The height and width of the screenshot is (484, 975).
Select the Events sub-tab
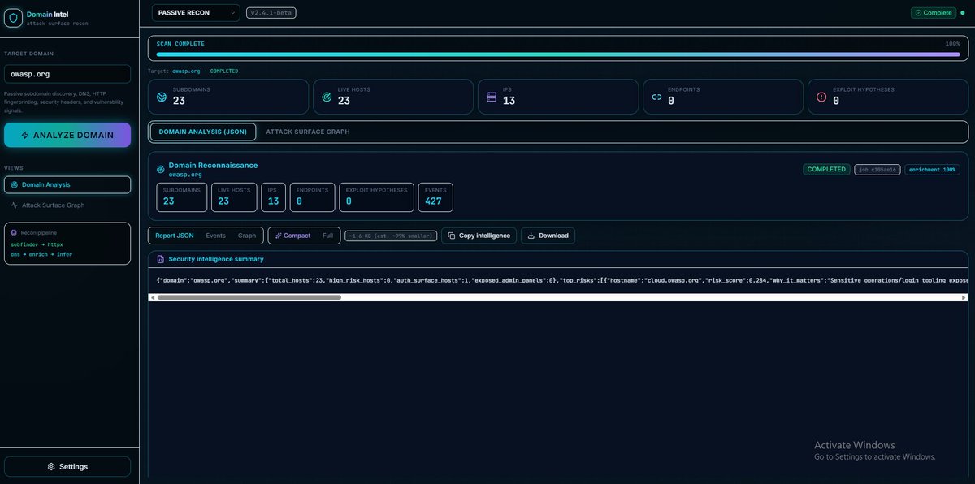point(216,236)
